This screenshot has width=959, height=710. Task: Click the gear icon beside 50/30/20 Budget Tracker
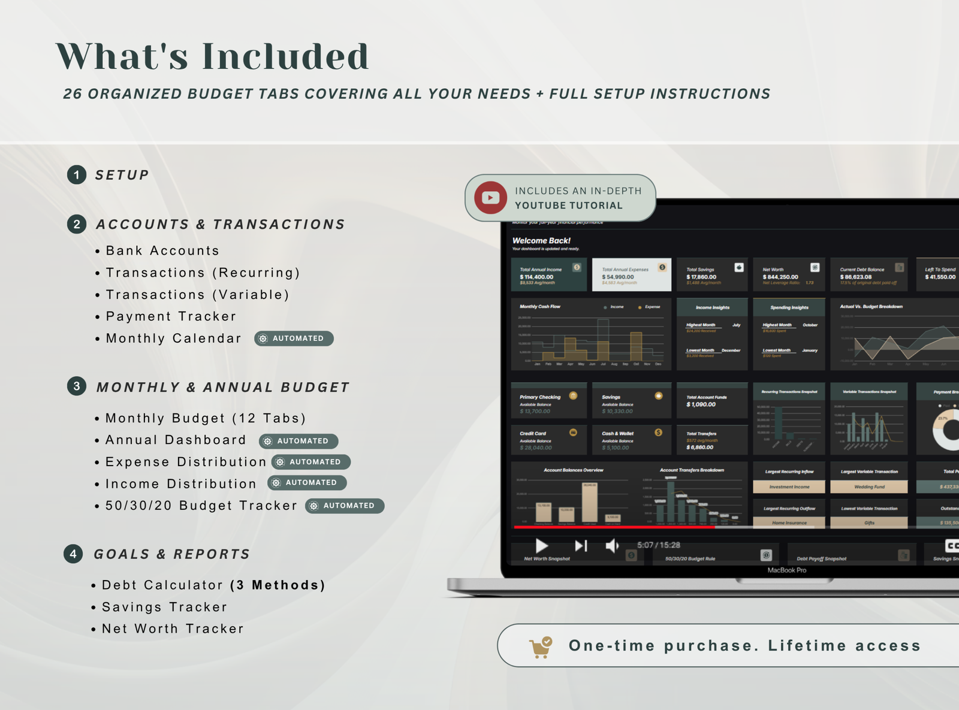(x=314, y=506)
